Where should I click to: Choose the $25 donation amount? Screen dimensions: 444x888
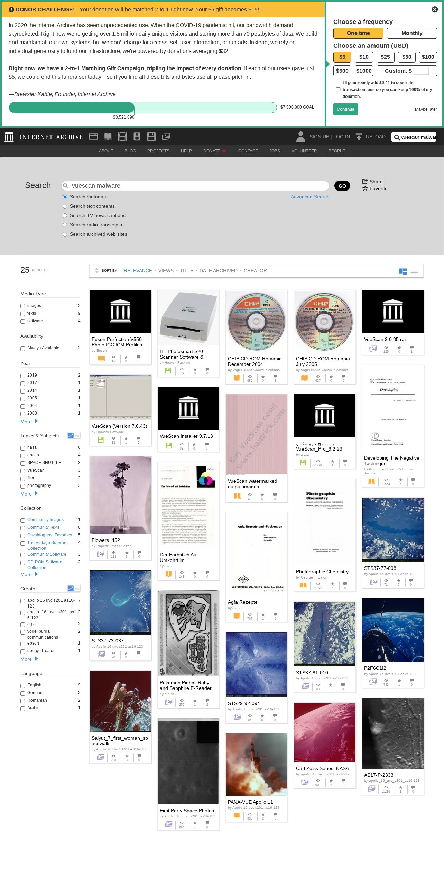pyautogui.click(x=385, y=57)
